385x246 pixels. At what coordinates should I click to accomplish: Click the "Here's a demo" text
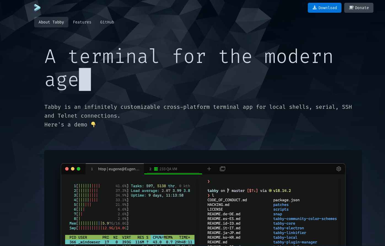(x=66, y=125)
